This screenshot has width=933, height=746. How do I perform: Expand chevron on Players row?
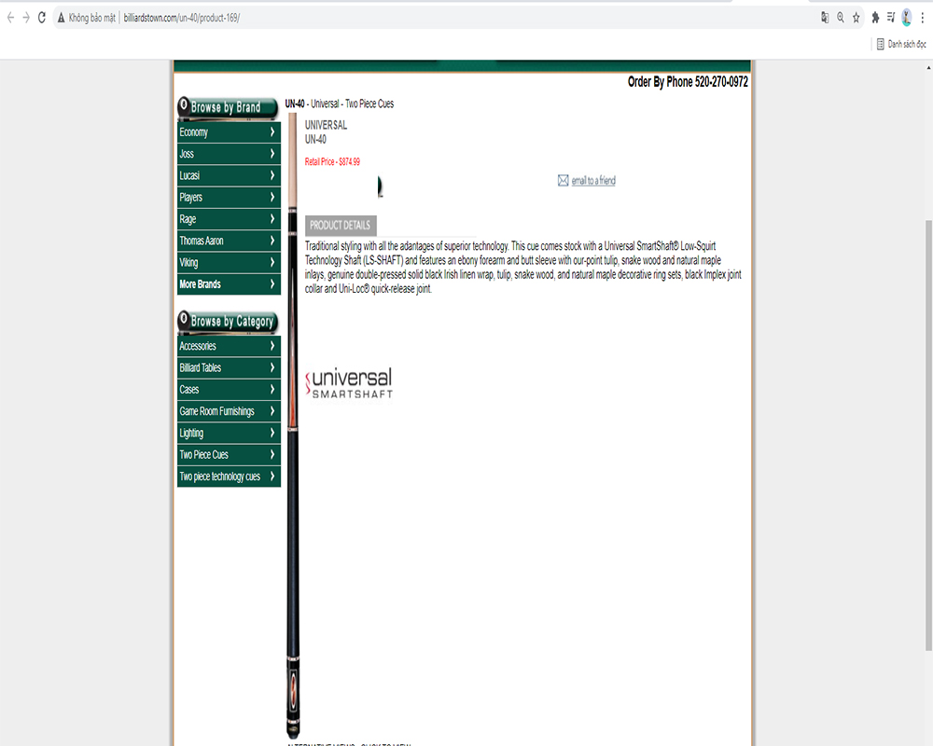point(272,197)
